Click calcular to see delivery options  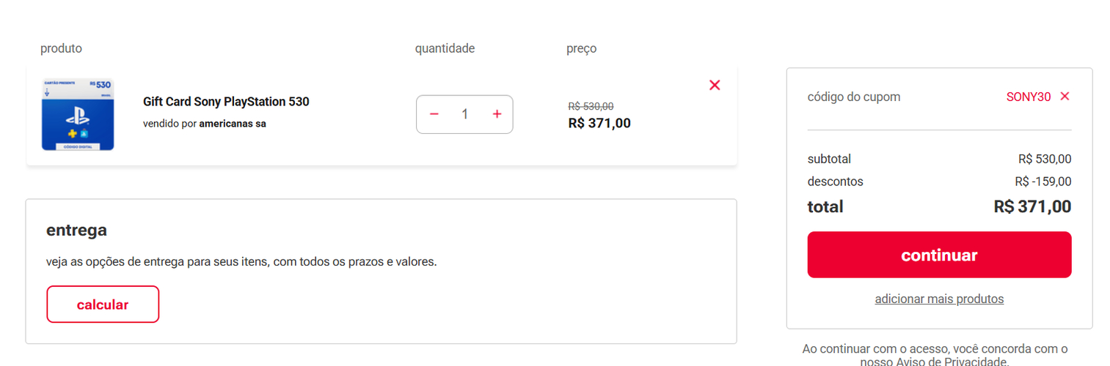click(x=103, y=305)
